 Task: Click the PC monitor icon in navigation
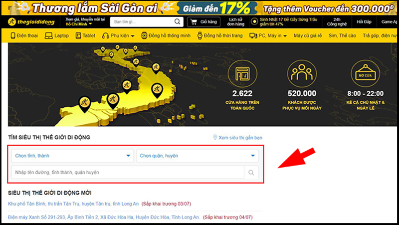tap(253, 35)
